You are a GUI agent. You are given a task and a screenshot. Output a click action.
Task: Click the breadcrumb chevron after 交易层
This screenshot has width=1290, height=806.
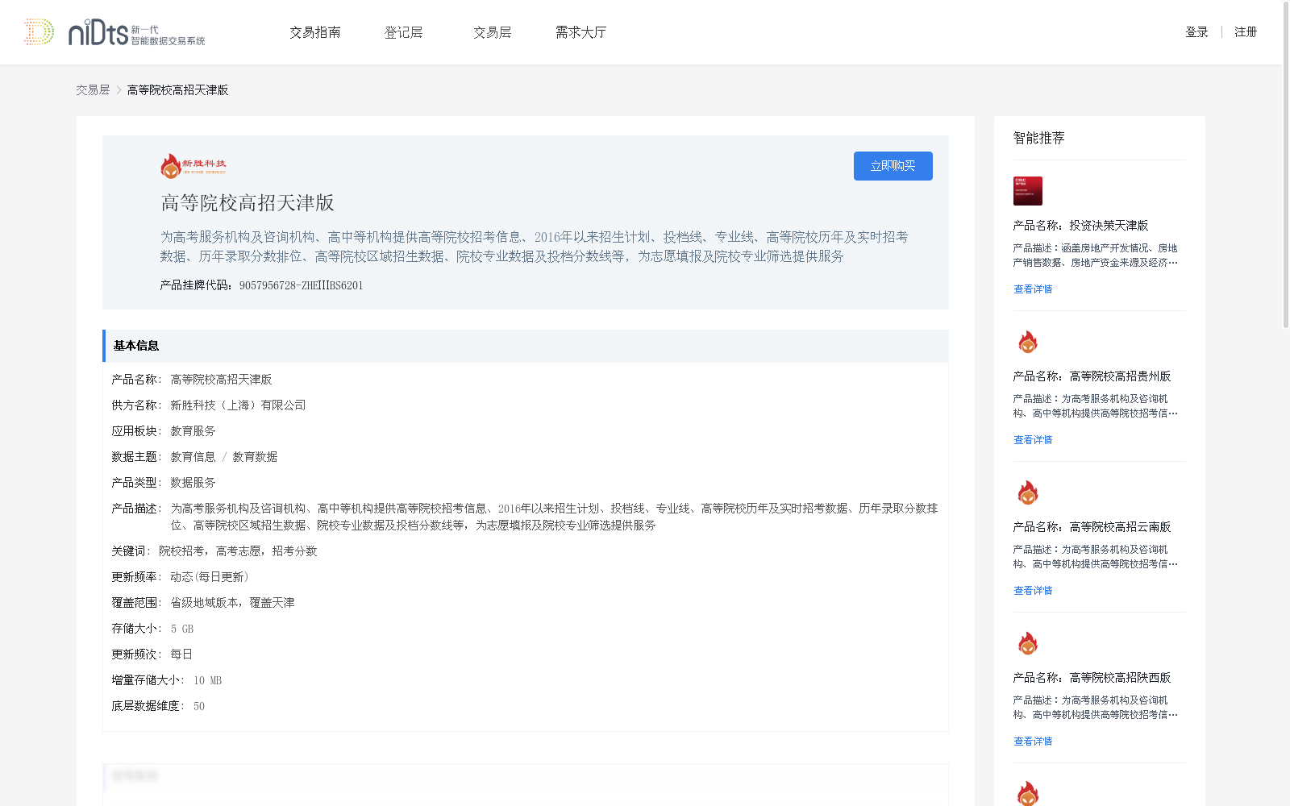click(119, 90)
